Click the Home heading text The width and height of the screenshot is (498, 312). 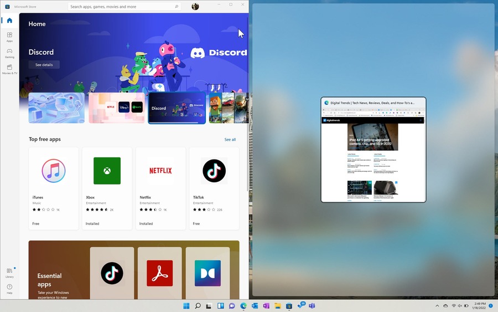click(x=37, y=24)
